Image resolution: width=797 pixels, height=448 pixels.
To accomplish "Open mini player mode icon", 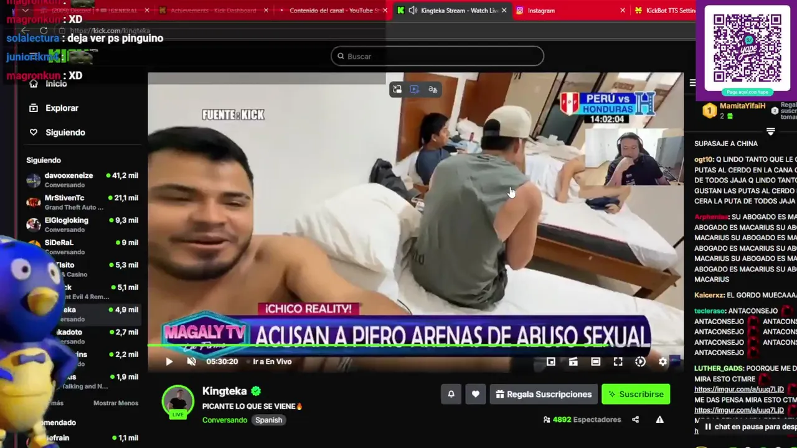I will pyautogui.click(x=551, y=362).
